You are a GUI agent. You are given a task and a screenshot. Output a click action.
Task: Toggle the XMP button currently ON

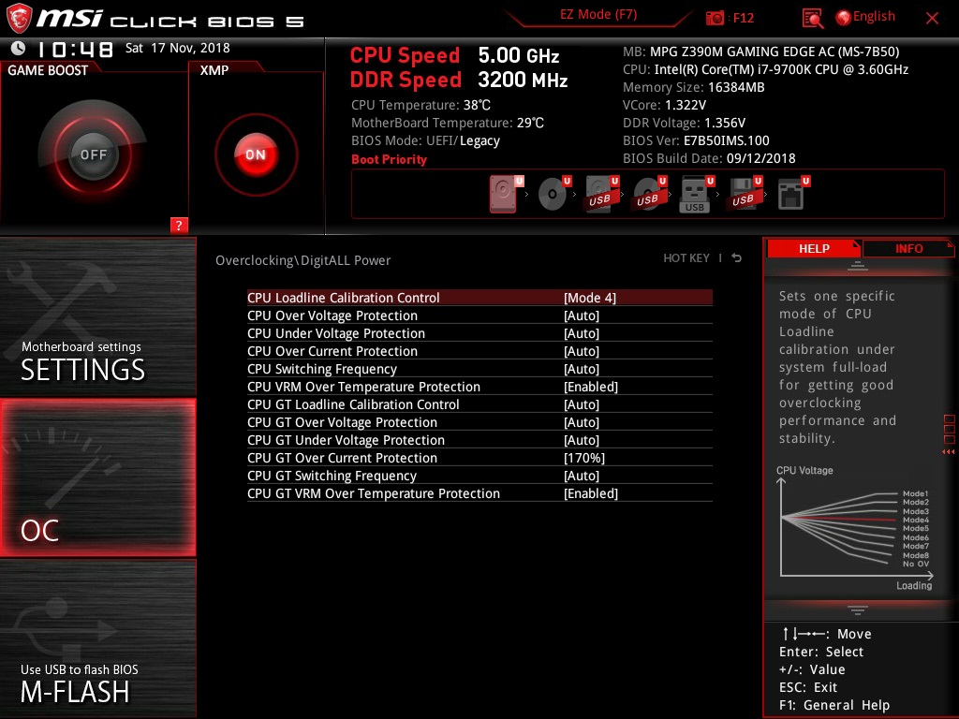[x=256, y=154]
